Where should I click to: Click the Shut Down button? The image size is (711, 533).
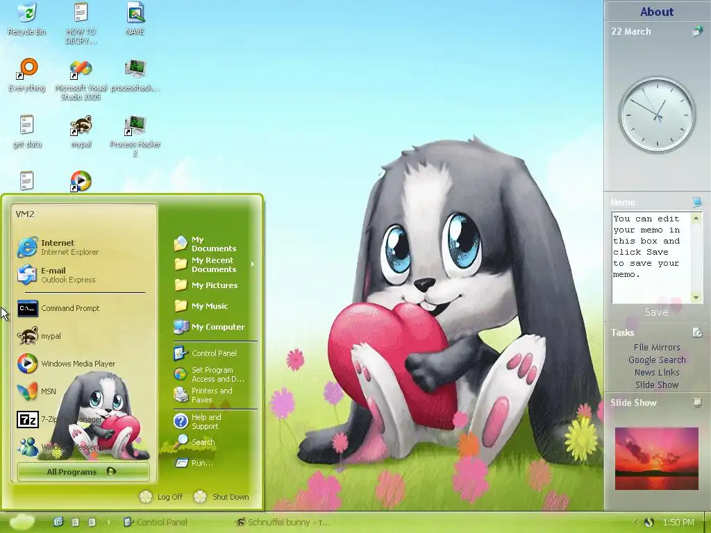[x=221, y=497]
